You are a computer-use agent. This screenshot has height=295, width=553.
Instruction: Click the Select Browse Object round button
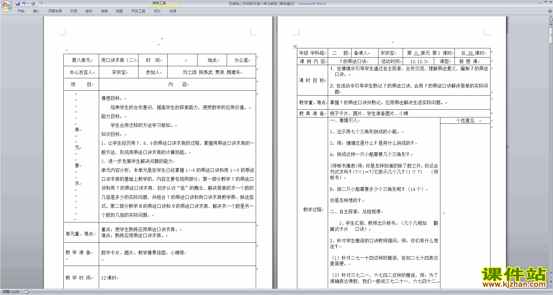pos(551,282)
